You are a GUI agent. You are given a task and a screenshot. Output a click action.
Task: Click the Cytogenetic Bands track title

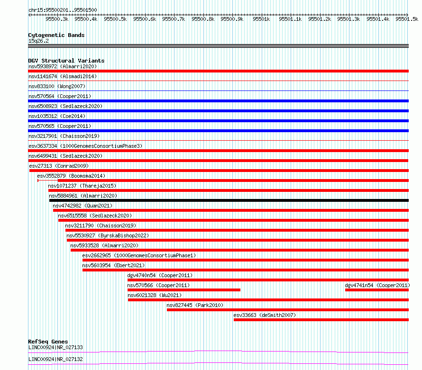click(56, 35)
